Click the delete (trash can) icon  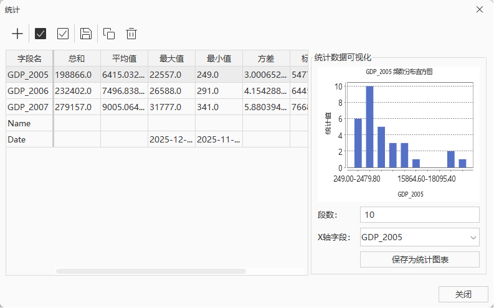pos(131,34)
